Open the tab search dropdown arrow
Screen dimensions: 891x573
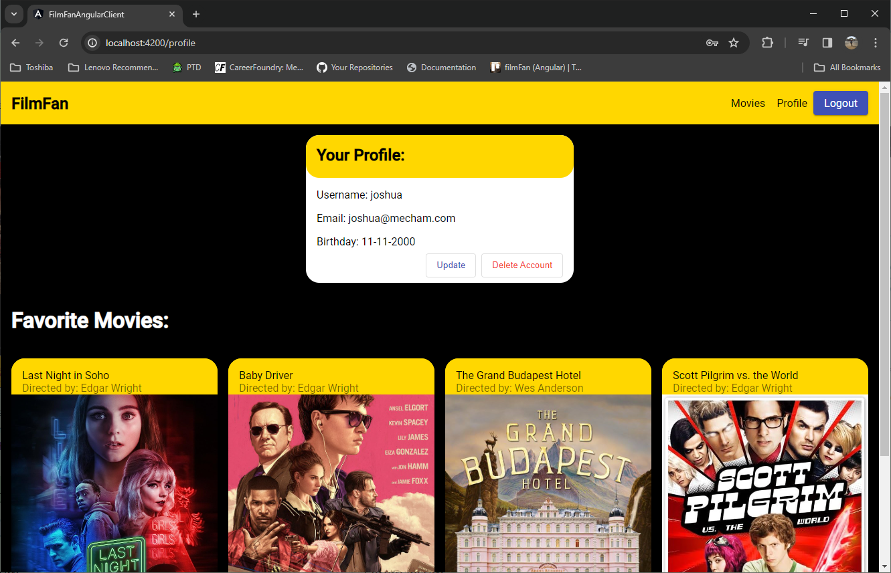[13, 14]
